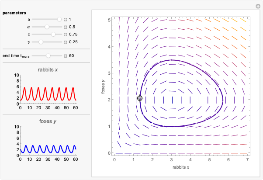Expand the plus controls next to α slider
The height and width of the screenshot is (180, 263).
[x=65, y=27]
